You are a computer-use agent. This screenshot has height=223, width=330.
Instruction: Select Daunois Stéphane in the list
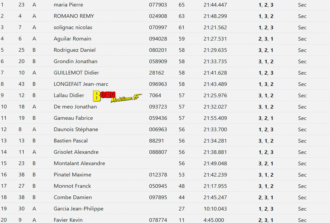pyautogui.click(x=76, y=129)
